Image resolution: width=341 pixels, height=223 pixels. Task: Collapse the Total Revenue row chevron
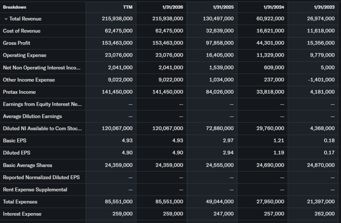[x=6, y=19]
